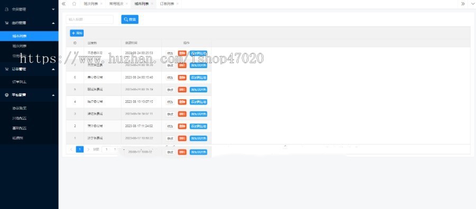Edit row with ID 4
476x209 pixels.
pyautogui.click(x=170, y=102)
